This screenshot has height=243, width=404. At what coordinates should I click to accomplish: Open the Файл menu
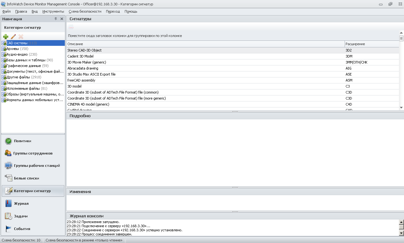6,11
